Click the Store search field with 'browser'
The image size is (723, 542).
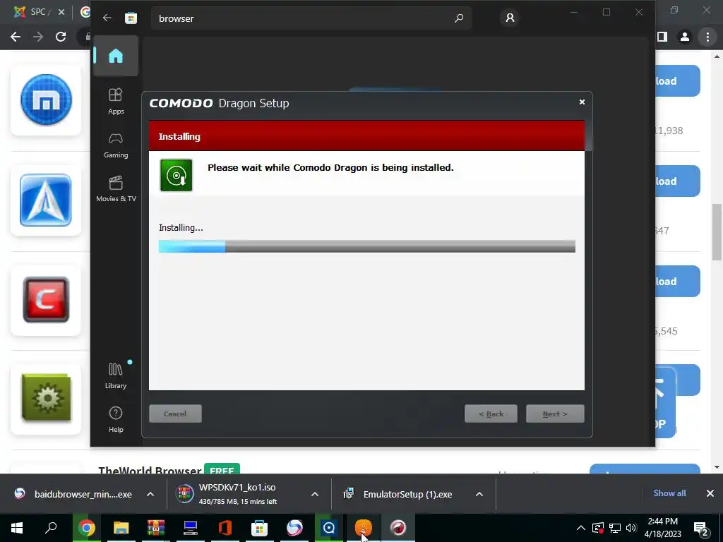tap(311, 18)
